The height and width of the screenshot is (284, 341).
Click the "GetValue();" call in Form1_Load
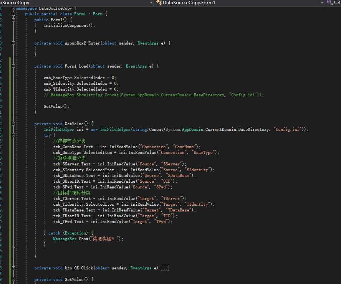click(56, 106)
